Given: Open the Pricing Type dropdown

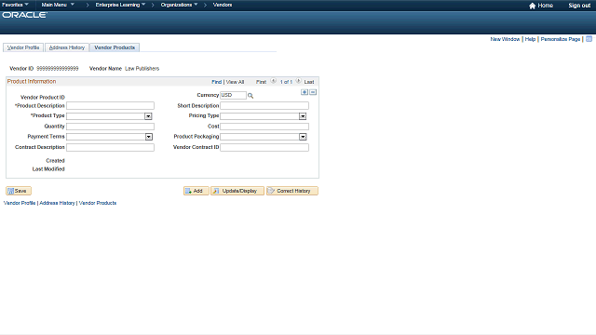Looking at the screenshot, I should coord(303,116).
